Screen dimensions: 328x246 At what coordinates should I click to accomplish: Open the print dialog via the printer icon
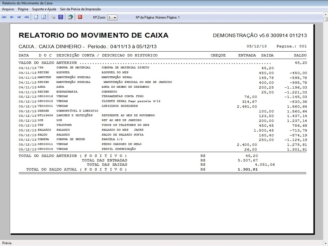tap(52, 16)
